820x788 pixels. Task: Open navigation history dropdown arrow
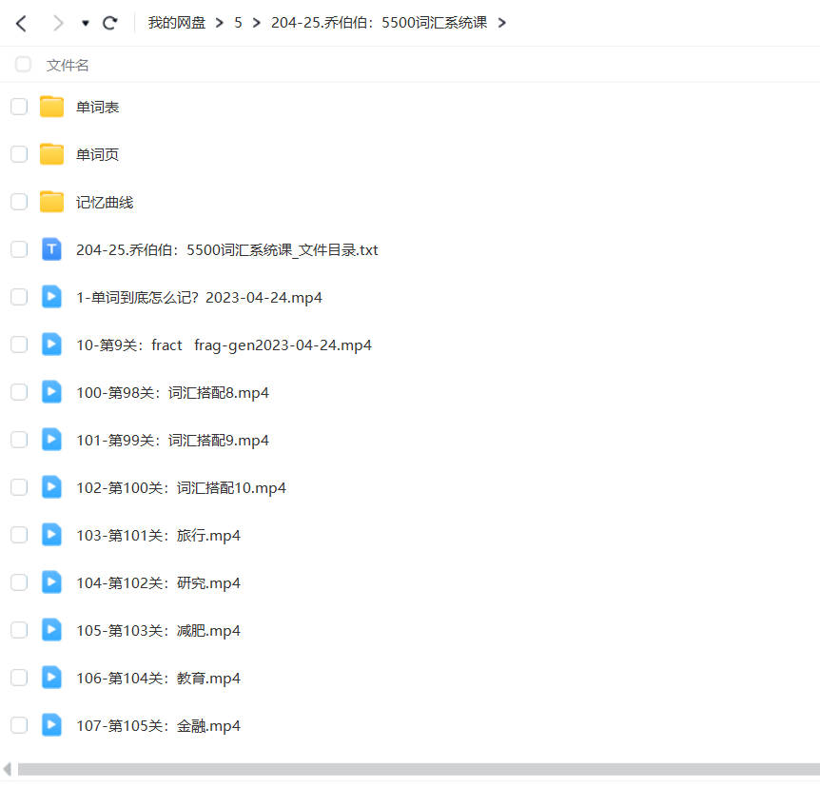click(x=86, y=23)
